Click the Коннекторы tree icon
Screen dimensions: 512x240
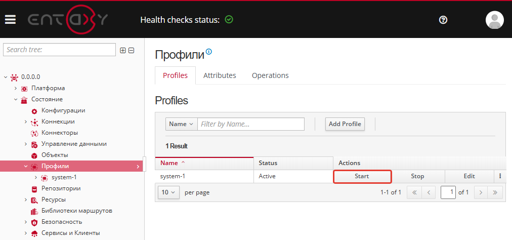click(34, 133)
